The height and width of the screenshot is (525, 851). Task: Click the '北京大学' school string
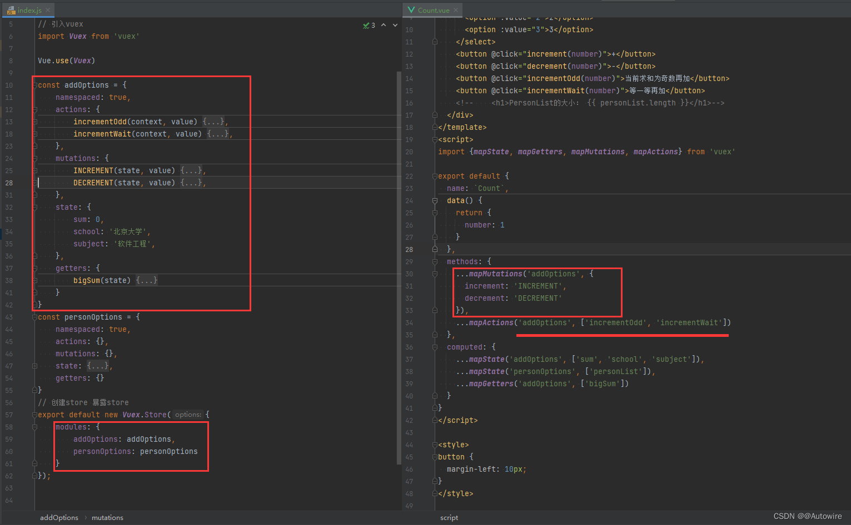tap(128, 231)
